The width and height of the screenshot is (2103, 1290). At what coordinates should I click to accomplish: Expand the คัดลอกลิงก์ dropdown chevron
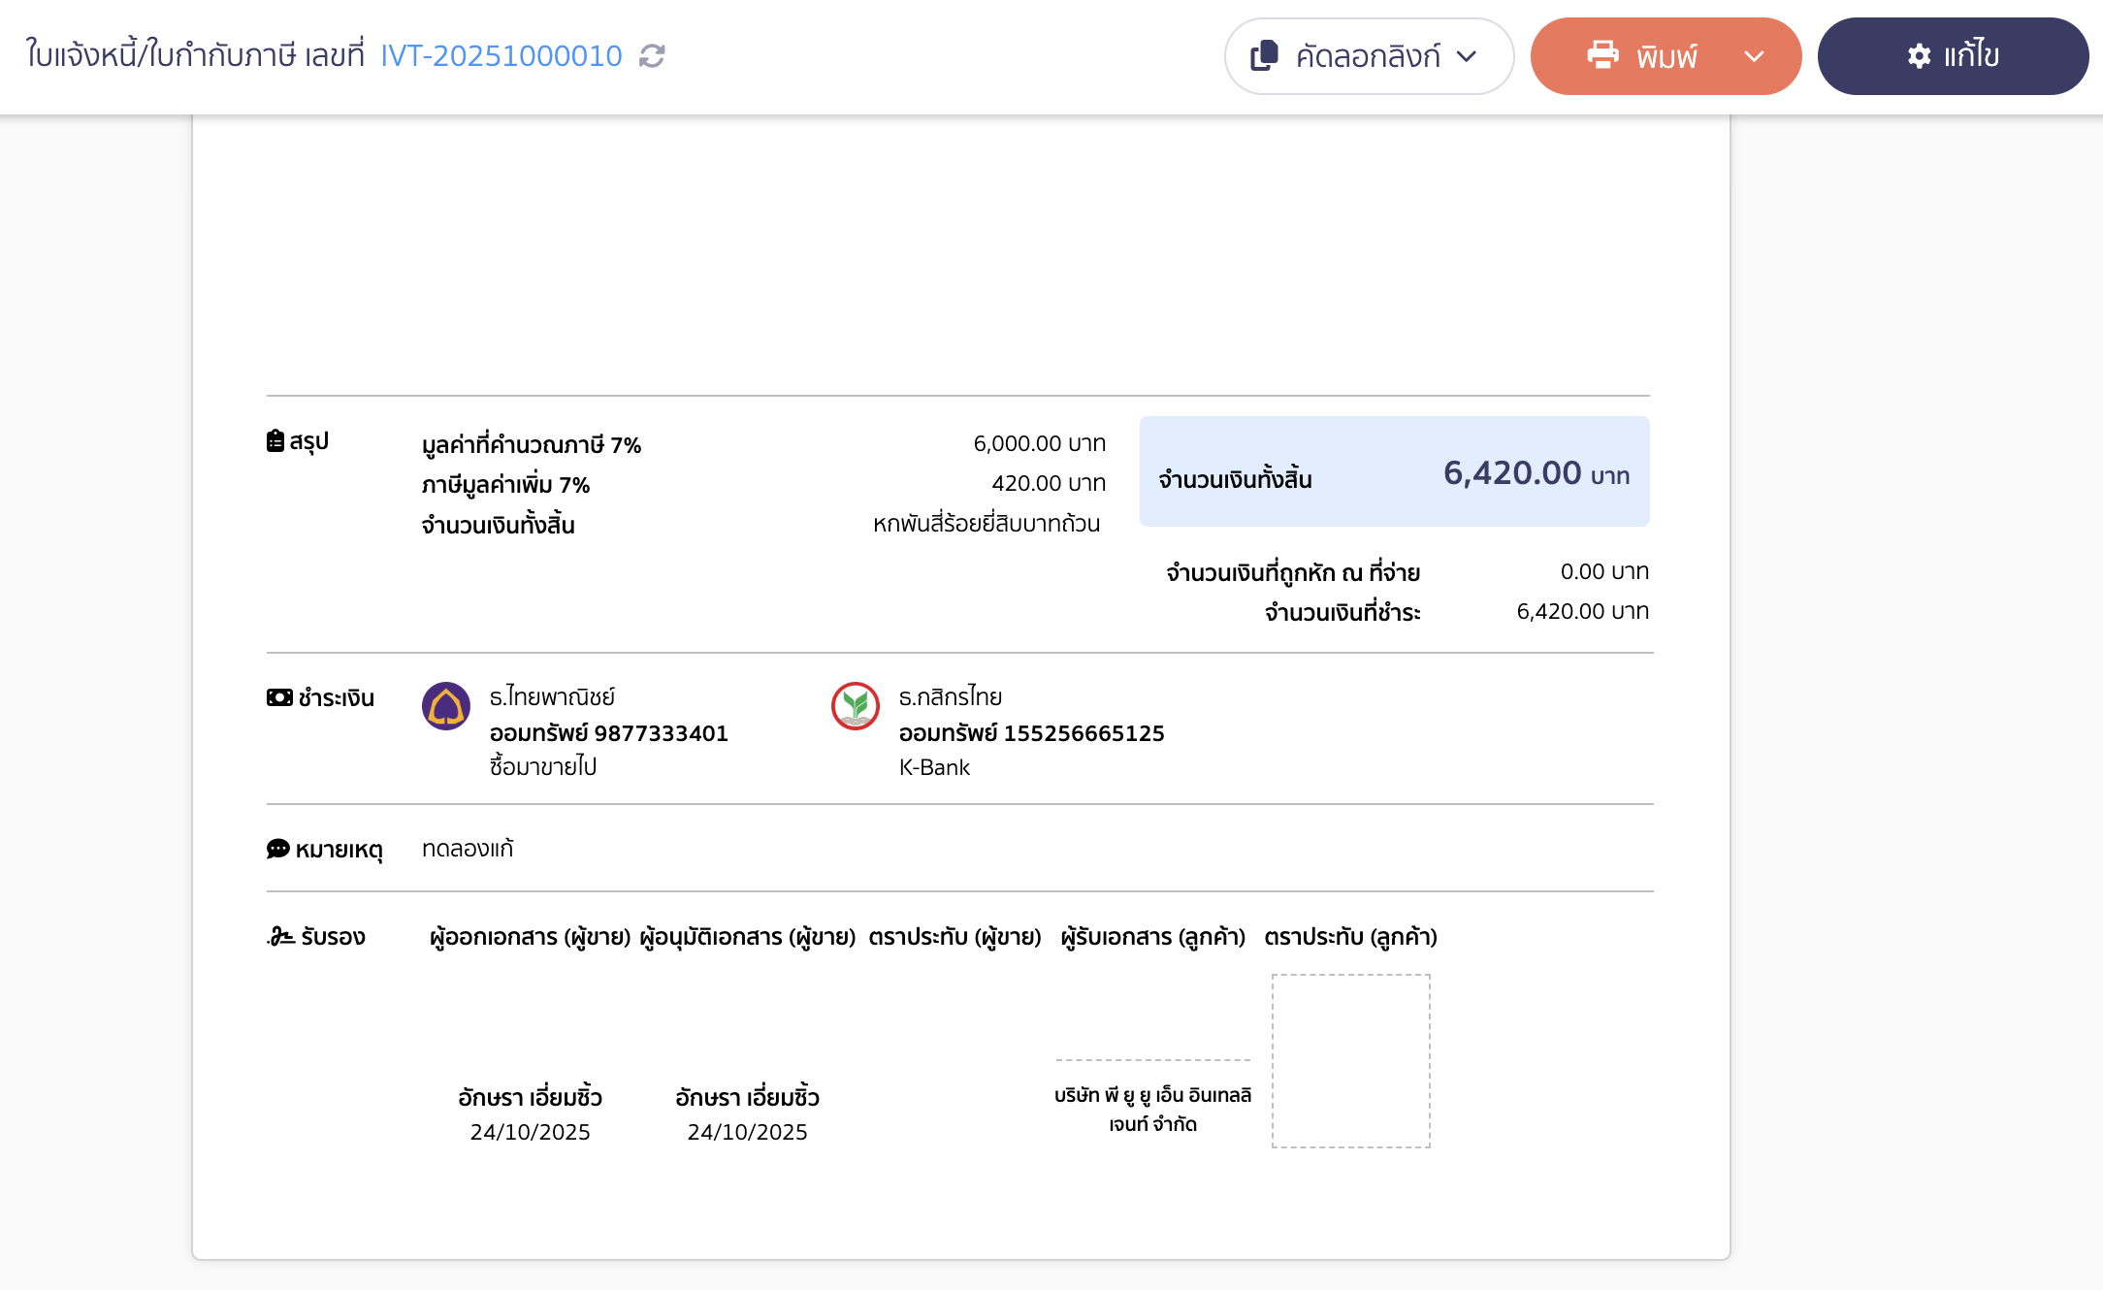tap(1467, 56)
